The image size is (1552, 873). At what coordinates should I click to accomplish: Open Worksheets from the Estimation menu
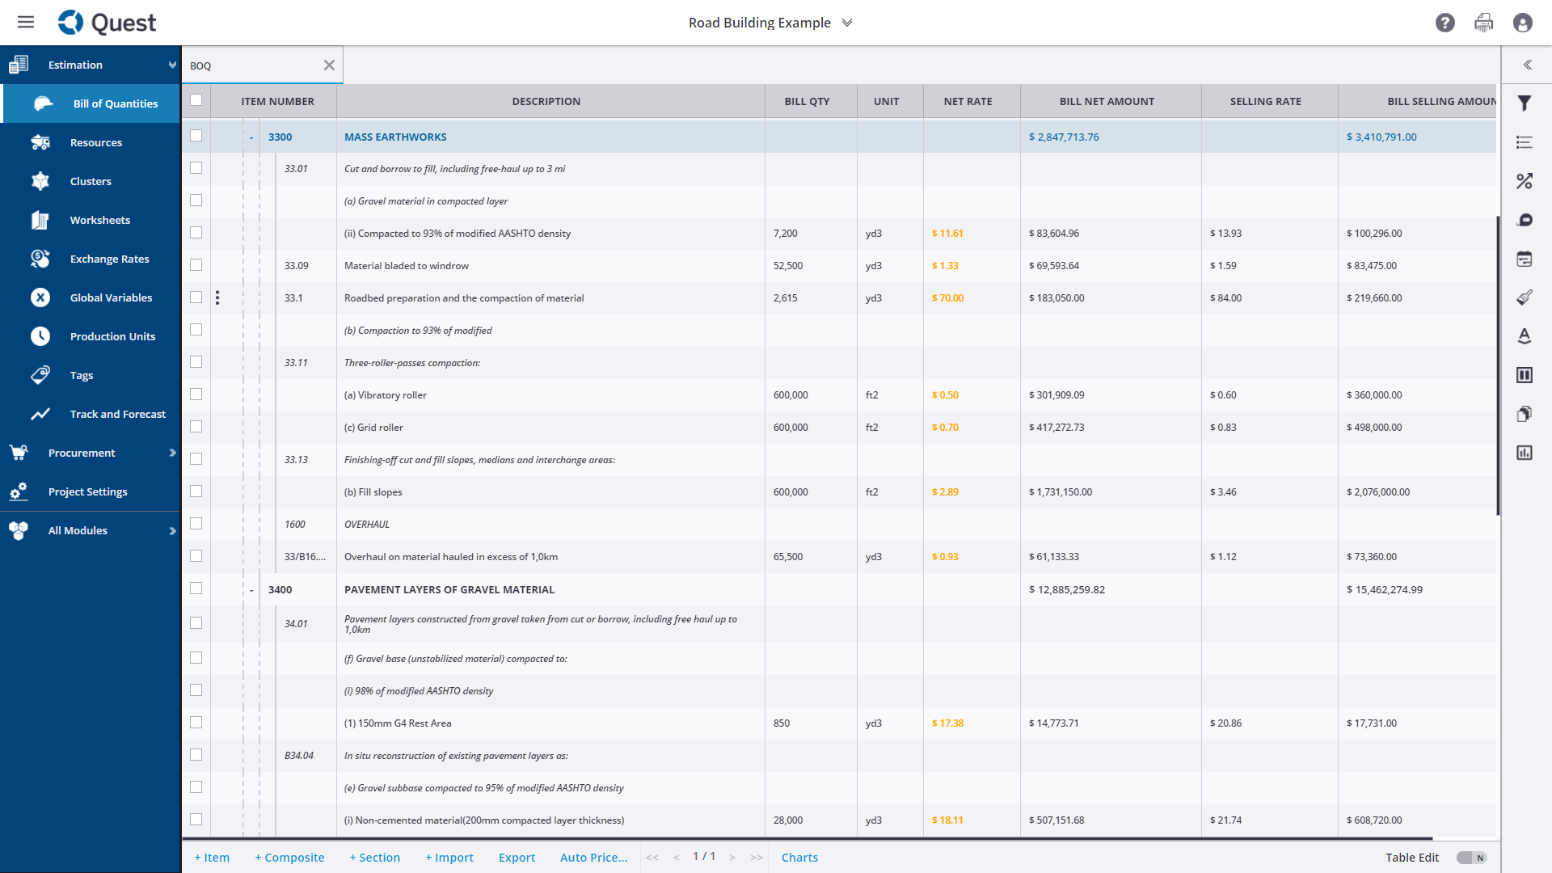click(x=99, y=220)
